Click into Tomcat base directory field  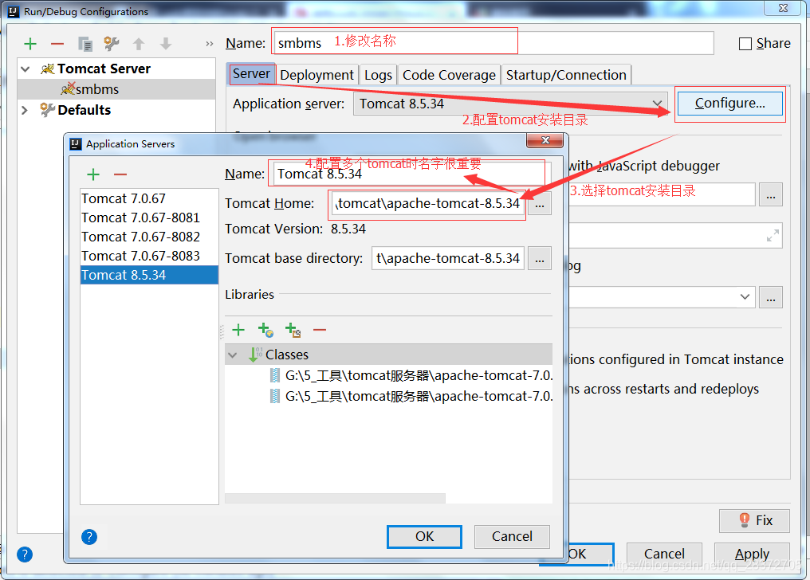(448, 258)
